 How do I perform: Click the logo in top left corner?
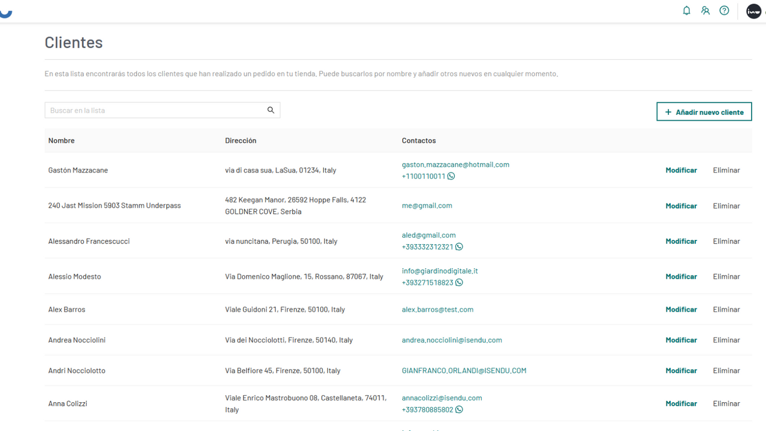5,13
